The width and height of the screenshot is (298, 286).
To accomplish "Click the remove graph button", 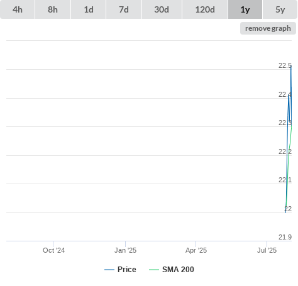I will tap(268, 28).
